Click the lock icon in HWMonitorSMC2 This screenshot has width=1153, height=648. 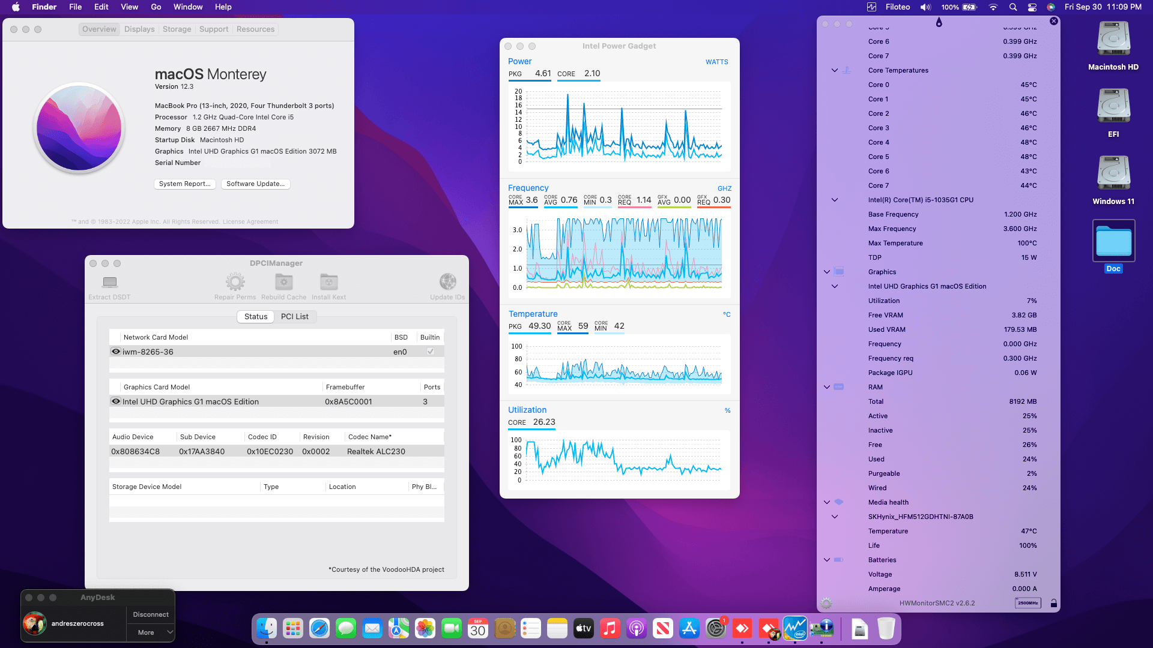point(1053,604)
